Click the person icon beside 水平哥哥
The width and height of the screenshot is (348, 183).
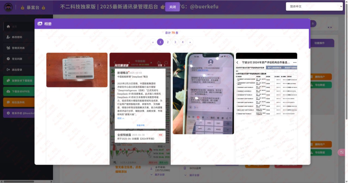(x=151, y=169)
